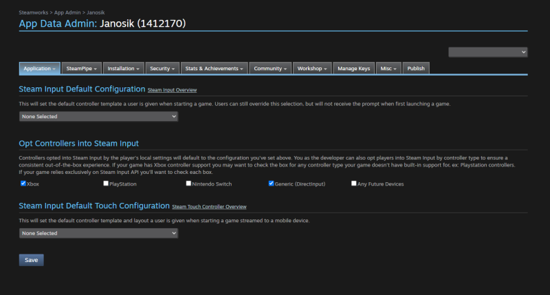
Task: Open the Application menu tab
Action: [x=40, y=68]
